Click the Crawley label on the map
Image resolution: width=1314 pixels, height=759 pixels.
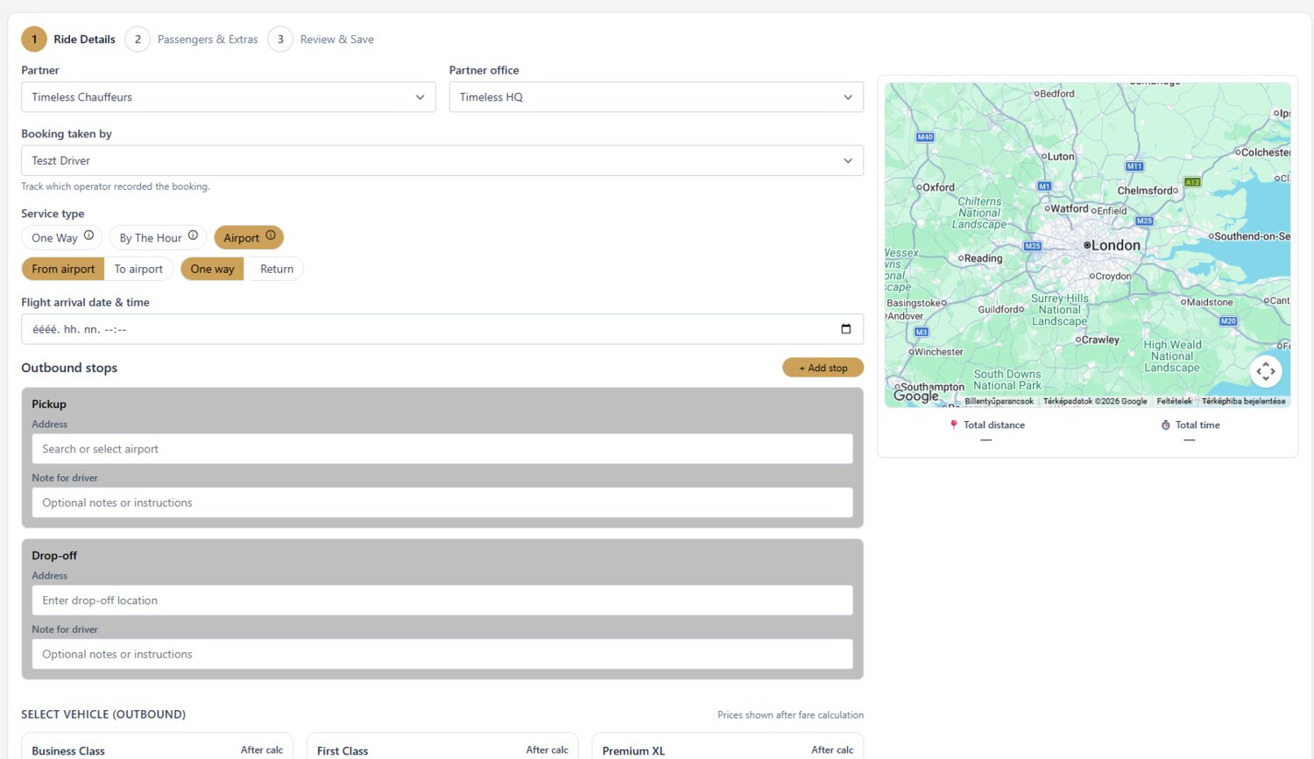coord(1100,340)
